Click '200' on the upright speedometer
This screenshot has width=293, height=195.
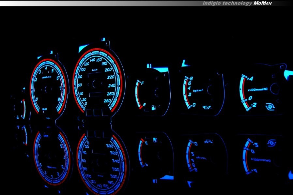108,70
